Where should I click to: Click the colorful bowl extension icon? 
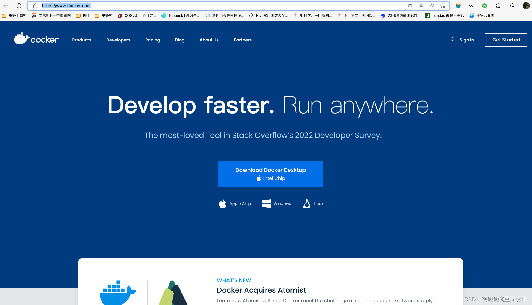click(x=458, y=6)
